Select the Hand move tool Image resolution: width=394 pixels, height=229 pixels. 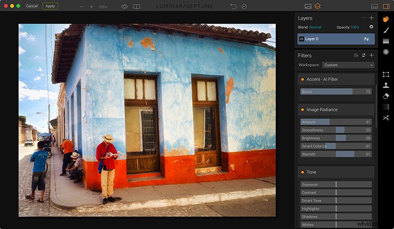(386, 19)
